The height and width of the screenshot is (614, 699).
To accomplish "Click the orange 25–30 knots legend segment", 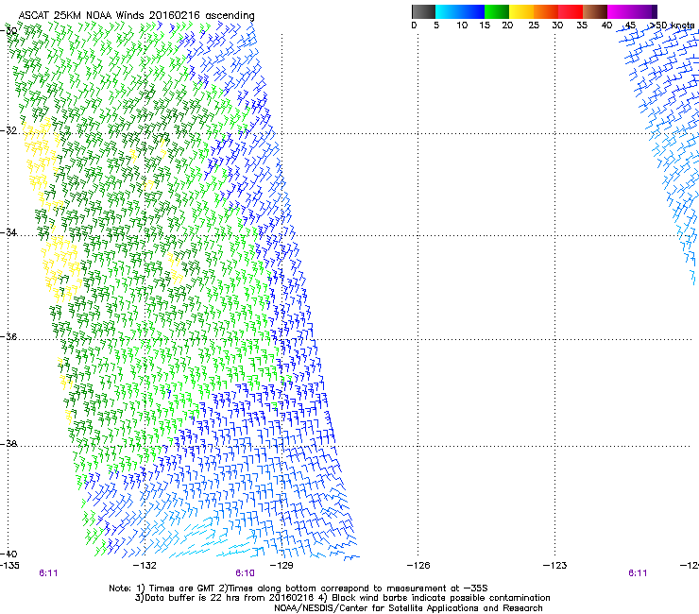I will coord(546,11).
